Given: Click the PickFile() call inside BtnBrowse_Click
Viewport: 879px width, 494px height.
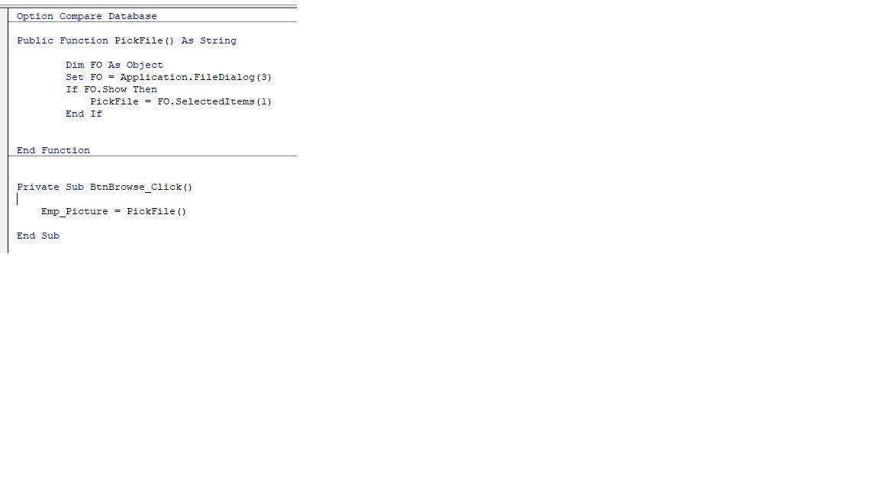Looking at the screenshot, I should click(156, 212).
